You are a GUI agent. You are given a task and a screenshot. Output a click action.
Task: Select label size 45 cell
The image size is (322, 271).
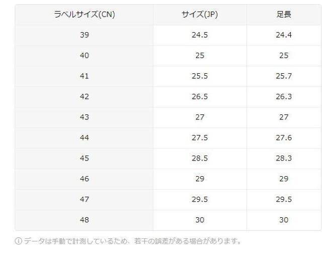click(x=85, y=159)
